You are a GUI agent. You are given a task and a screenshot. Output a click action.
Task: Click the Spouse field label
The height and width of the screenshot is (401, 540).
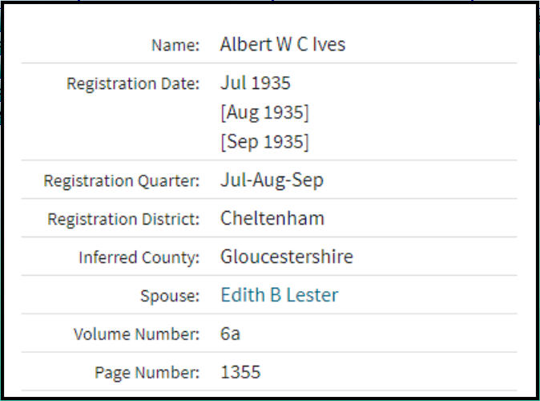[170, 296]
